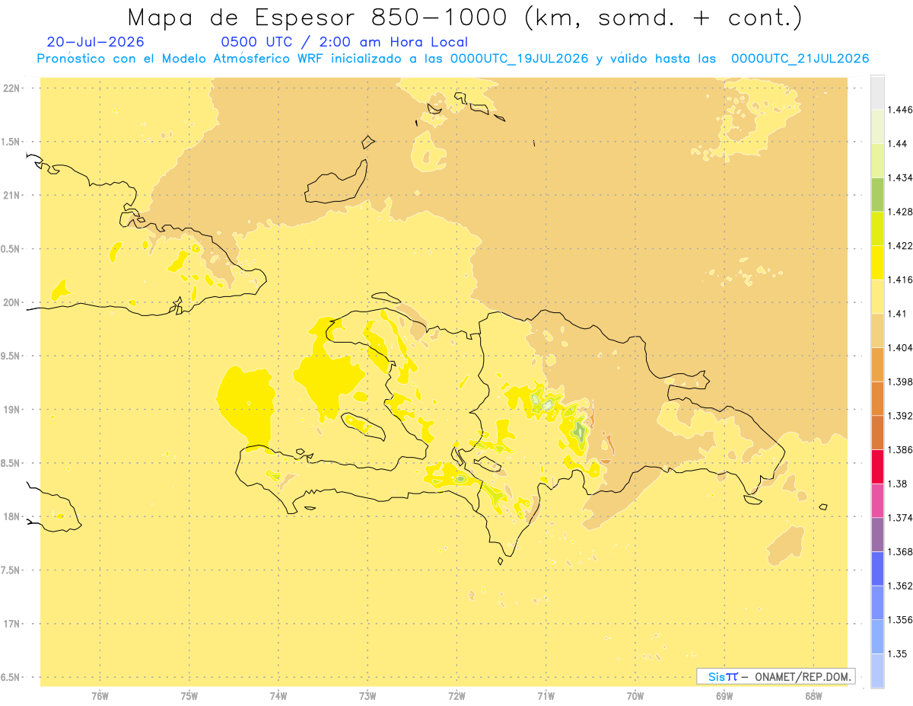
Task: Select the green swatch between 1.428 and 1.434
Action: pos(877,194)
